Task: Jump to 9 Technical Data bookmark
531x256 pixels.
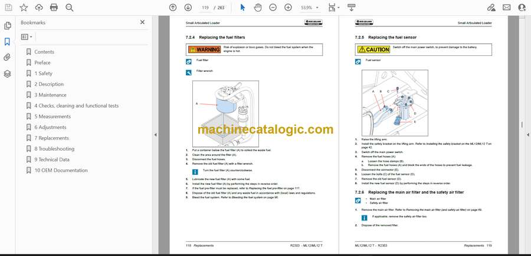Action: click(52, 159)
